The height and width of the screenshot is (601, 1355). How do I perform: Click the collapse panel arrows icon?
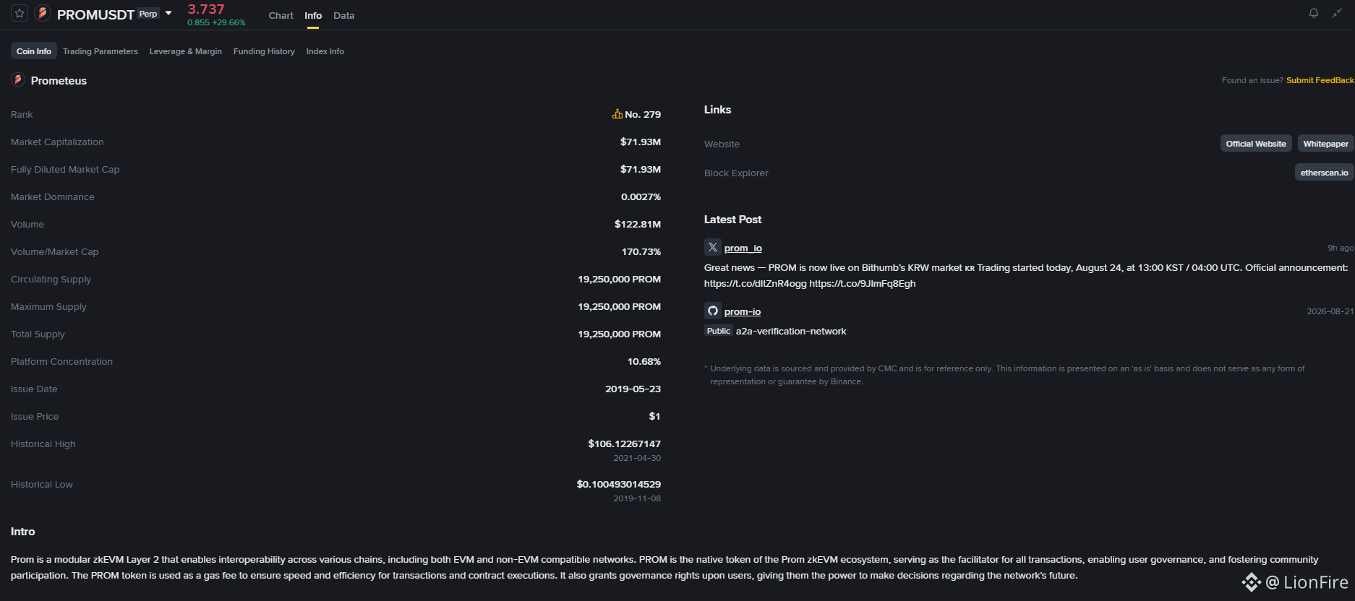coord(1337,13)
